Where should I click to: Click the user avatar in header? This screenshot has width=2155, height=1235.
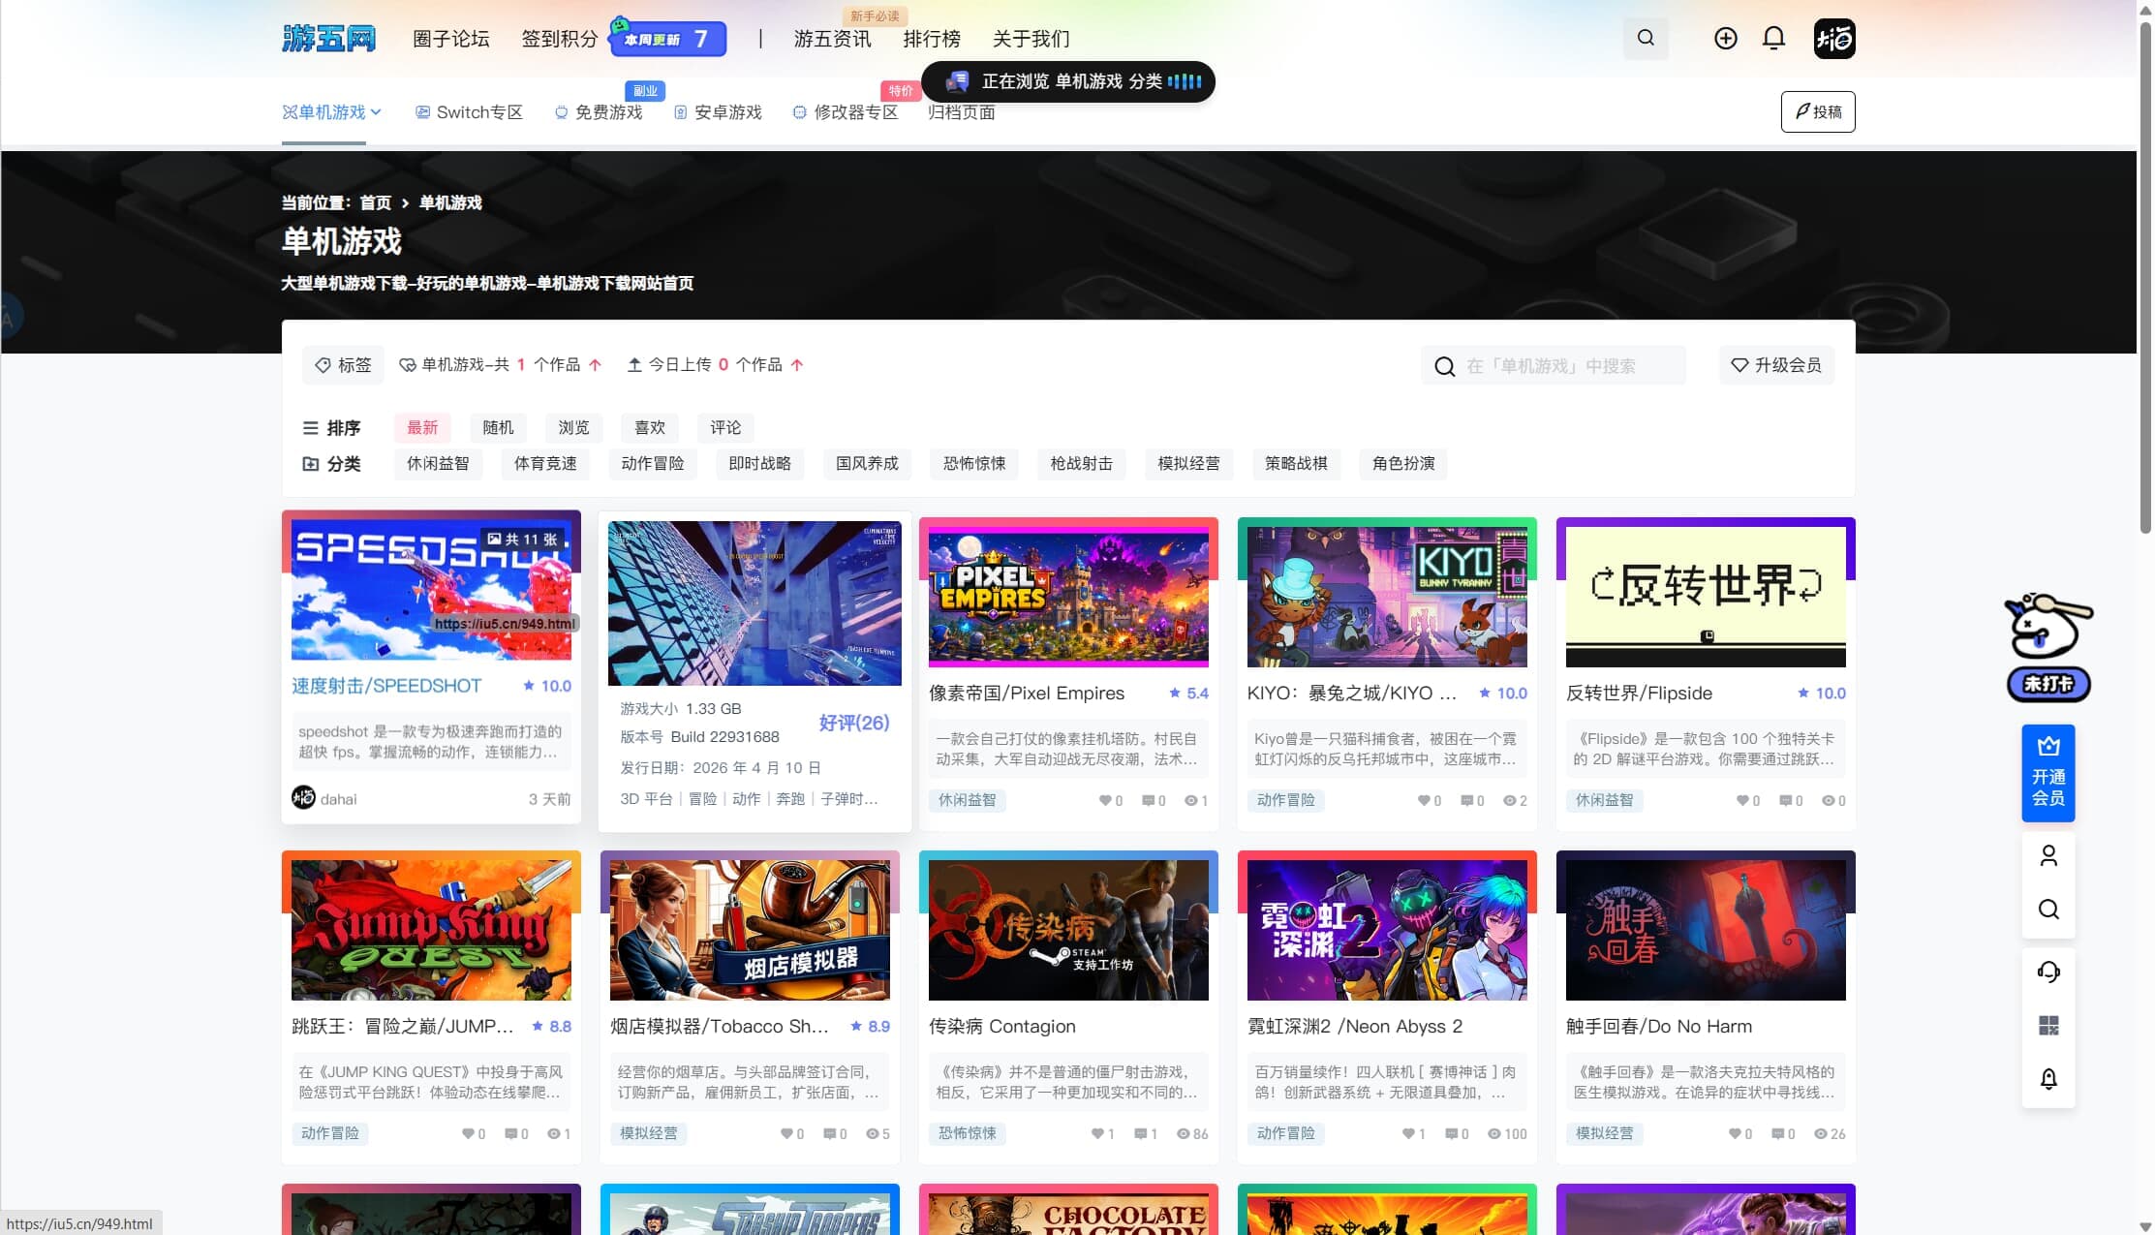tap(1834, 39)
